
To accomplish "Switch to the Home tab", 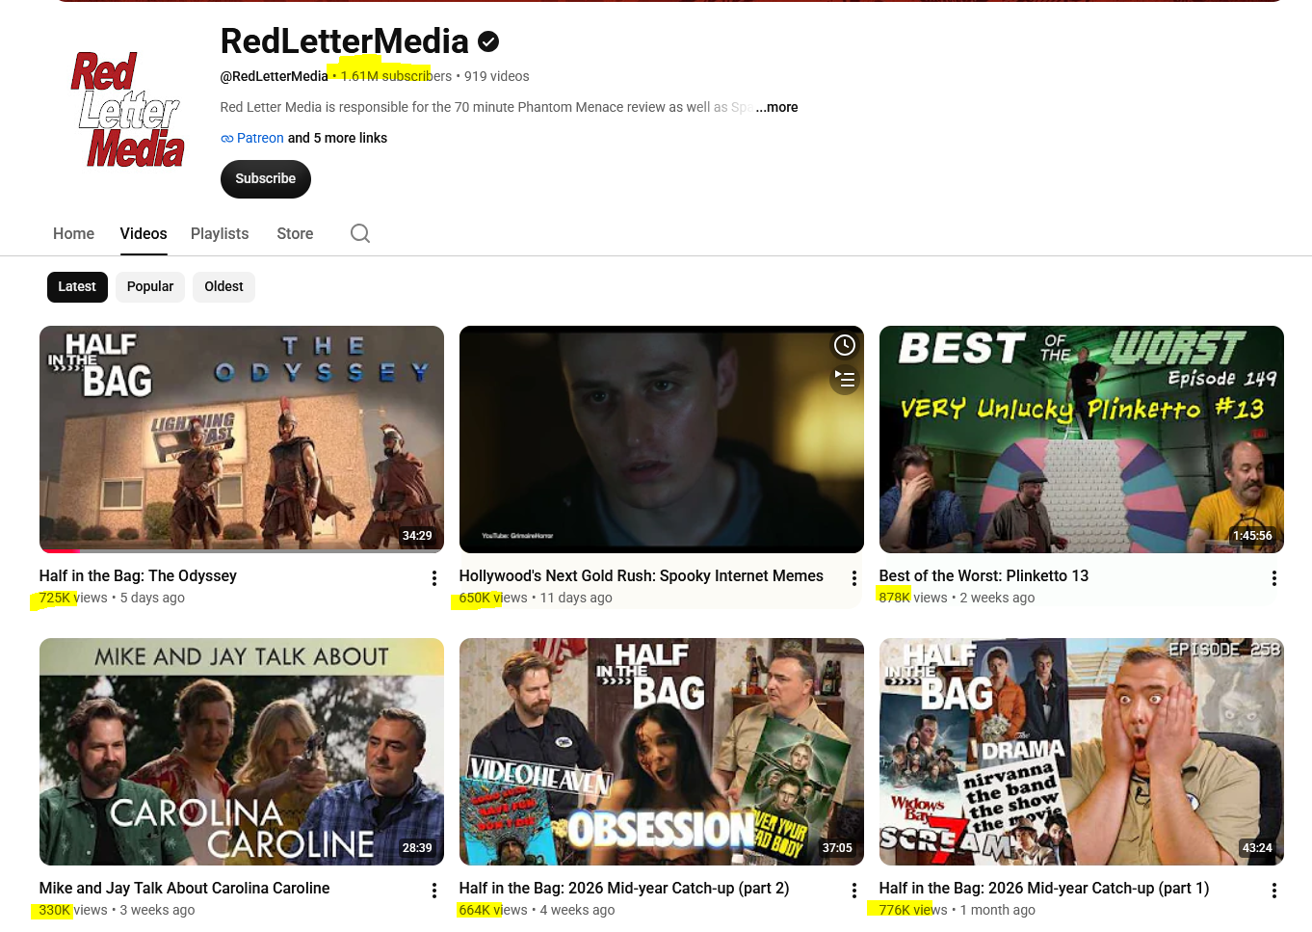I will (x=73, y=233).
